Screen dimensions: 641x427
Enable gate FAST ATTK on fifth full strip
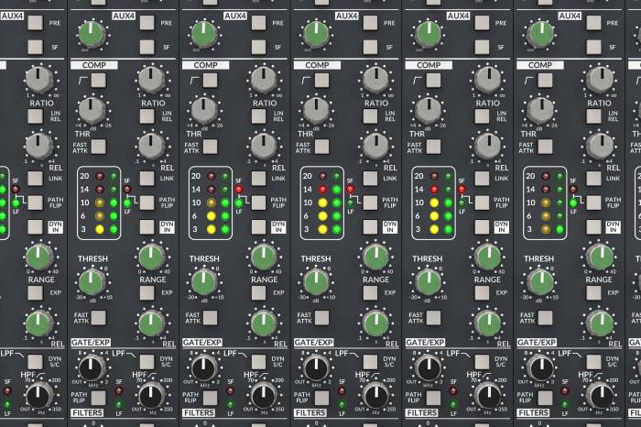tap(544, 319)
